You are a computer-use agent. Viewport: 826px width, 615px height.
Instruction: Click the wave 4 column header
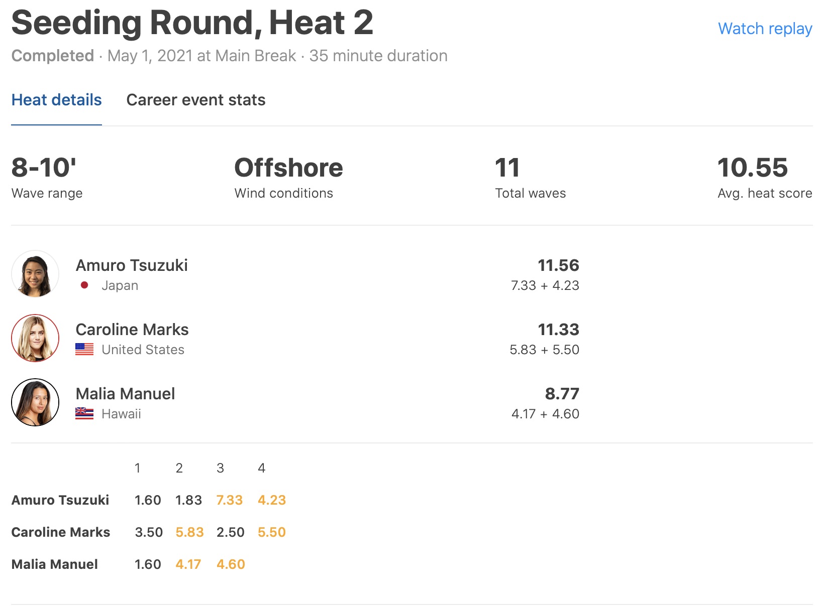[261, 468]
